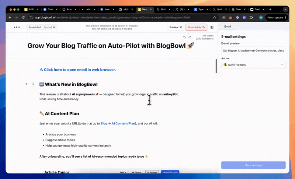Click the first gray circular extension icon
This screenshot has width=295, height=179.
point(224,17)
